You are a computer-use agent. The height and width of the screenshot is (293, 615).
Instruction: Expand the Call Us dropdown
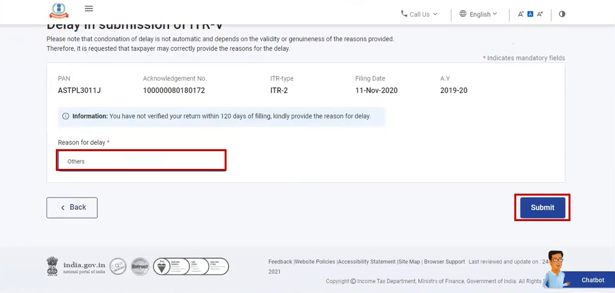tap(419, 14)
